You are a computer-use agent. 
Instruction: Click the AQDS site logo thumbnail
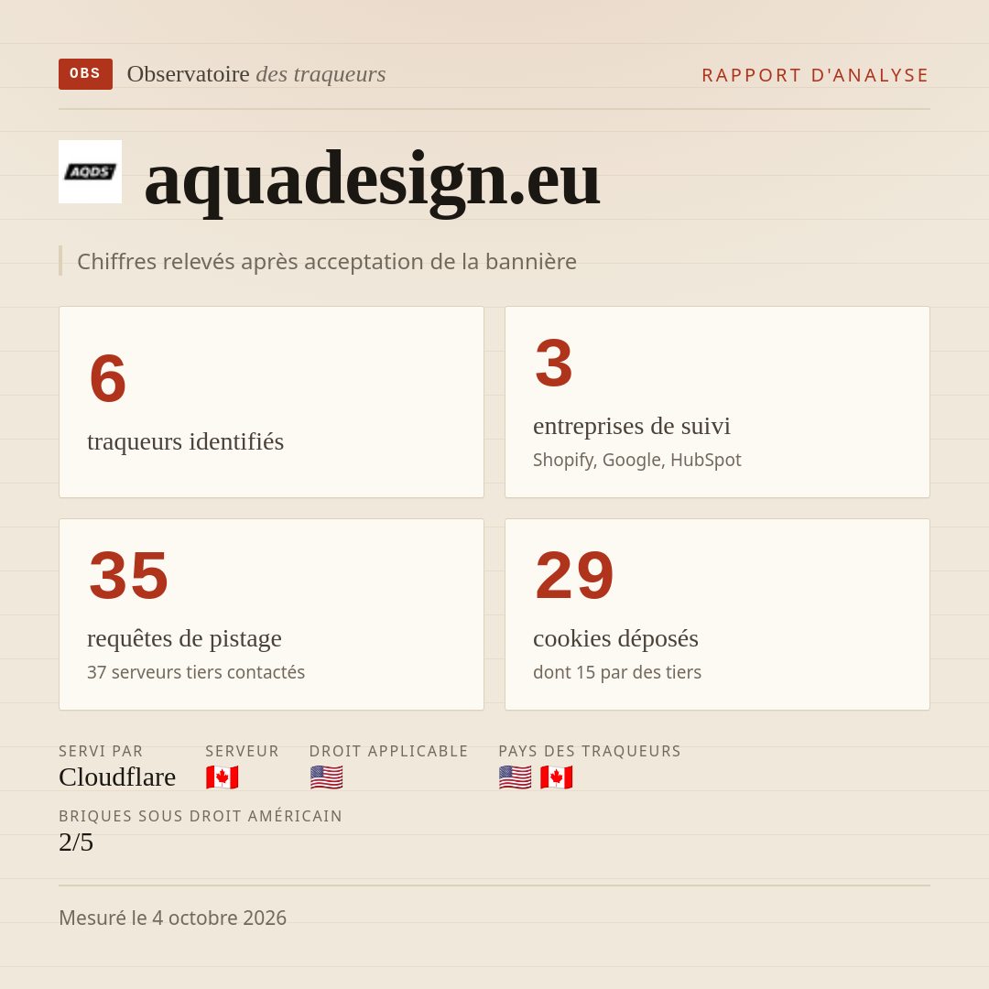pyautogui.click(x=90, y=171)
